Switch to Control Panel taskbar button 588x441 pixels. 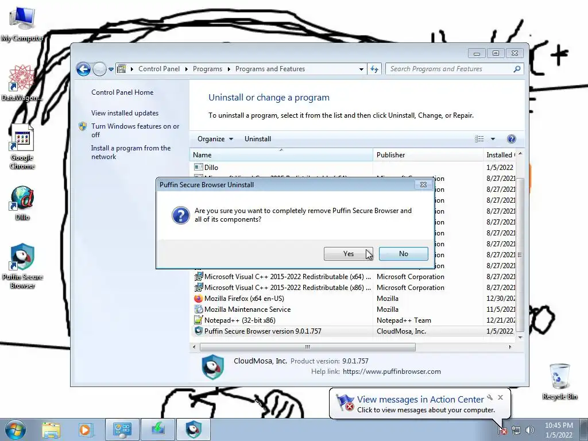(122, 430)
